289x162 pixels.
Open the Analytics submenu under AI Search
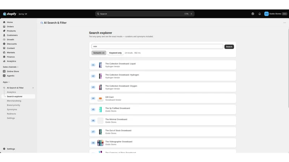coord(12,92)
